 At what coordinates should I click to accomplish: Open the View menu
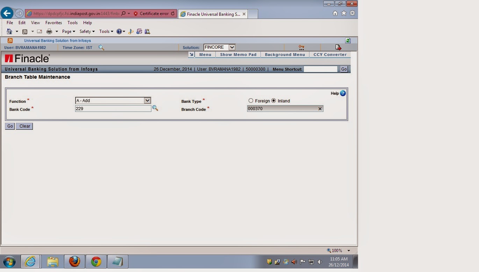35,23
